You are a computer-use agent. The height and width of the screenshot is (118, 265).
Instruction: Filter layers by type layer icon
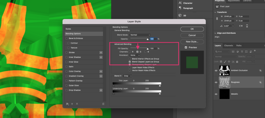pyautogui.click(x=242, y=52)
